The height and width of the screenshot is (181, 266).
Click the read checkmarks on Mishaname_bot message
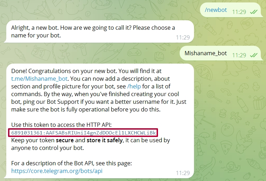[254, 55]
